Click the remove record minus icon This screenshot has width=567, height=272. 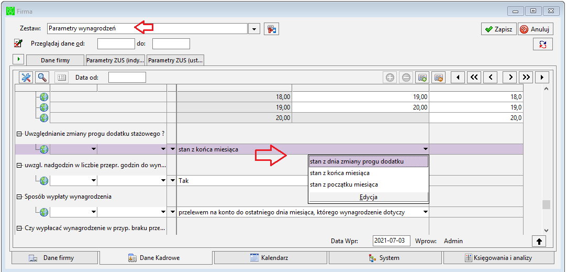click(x=406, y=77)
